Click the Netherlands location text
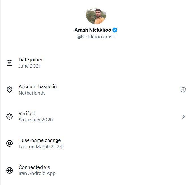The height and width of the screenshot is (185, 190). (x=32, y=93)
